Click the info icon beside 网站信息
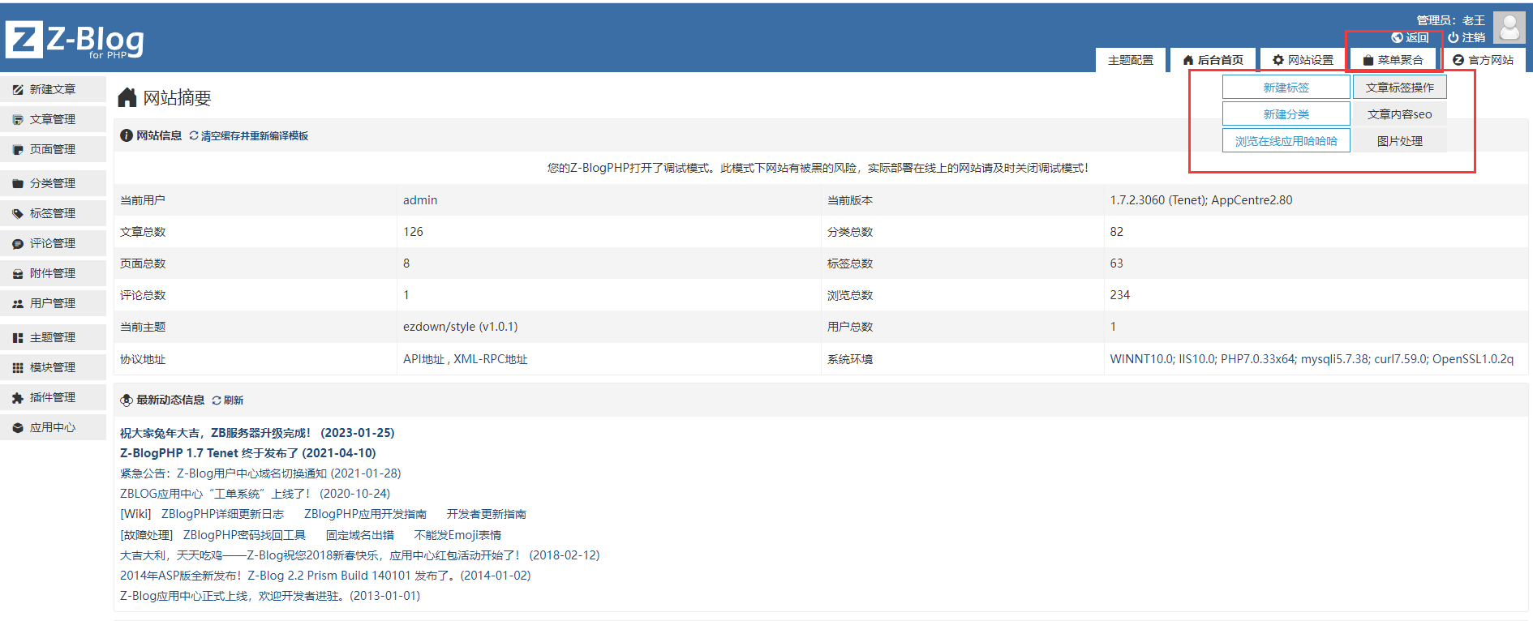Screen dimensions: 1533x621 (x=127, y=135)
